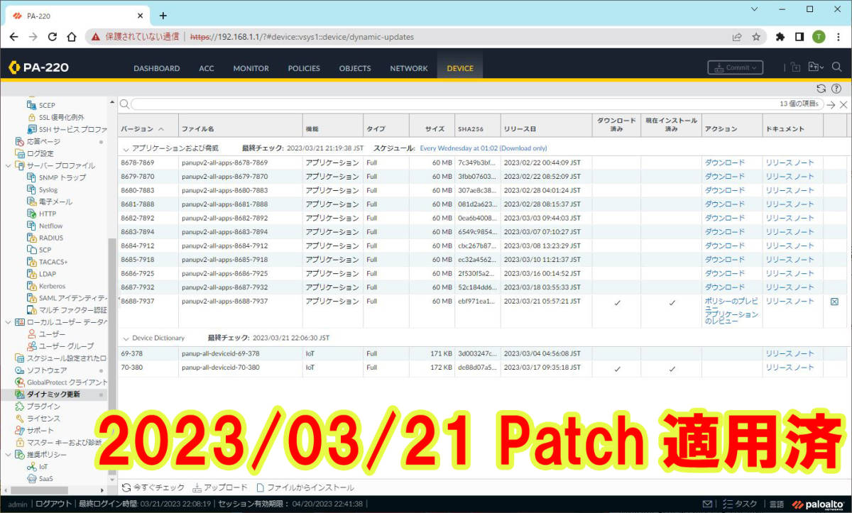The height and width of the screenshot is (513, 852).
Task: Open SNMP トラップ server profile
Action: point(62,177)
